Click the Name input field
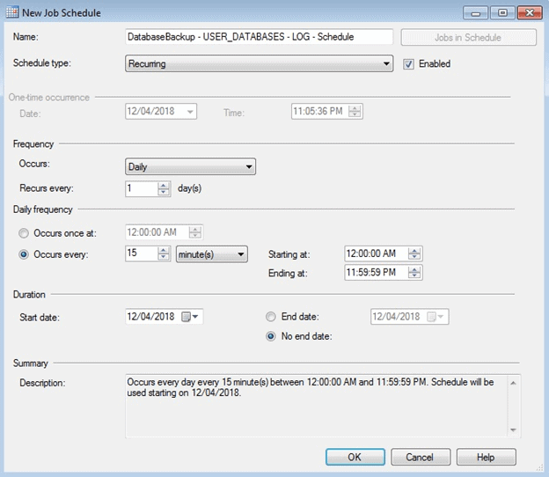 point(259,37)
